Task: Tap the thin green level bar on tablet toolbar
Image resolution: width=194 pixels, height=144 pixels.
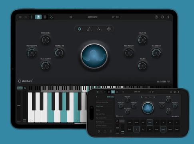Action: tap(32, 17)
